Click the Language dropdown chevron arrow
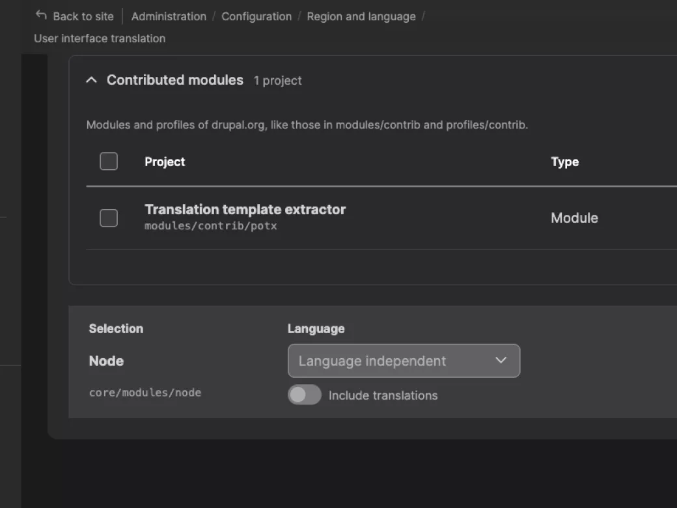The height and width of the screenshot is (508, 677). [501, 360]
